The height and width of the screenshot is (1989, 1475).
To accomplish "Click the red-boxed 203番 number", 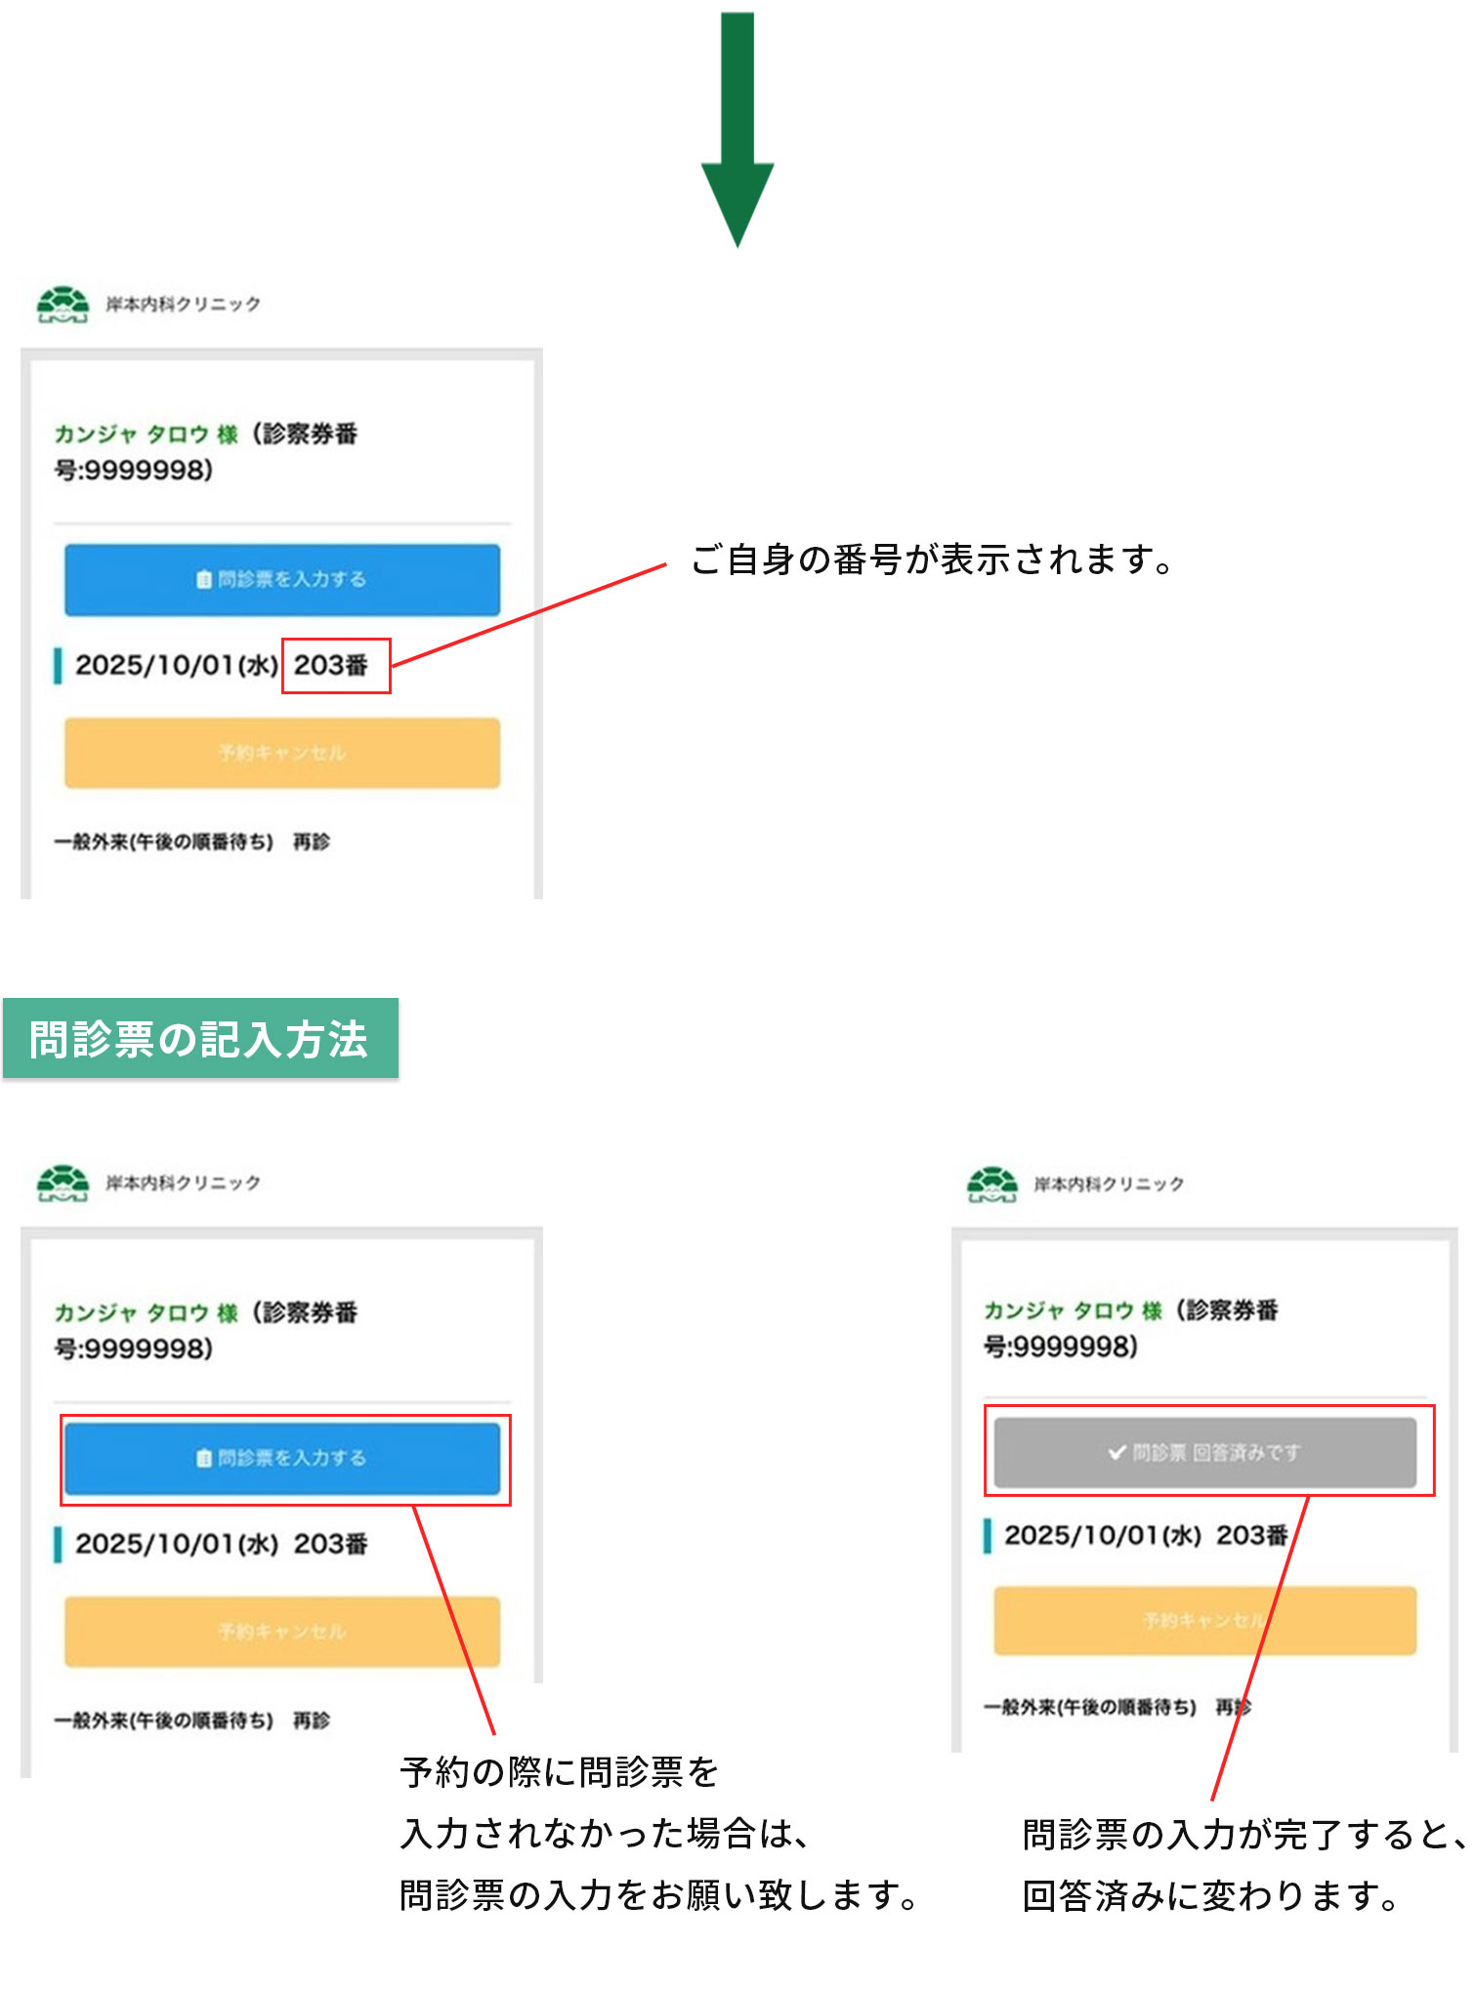I will click(x=332, y=666).
